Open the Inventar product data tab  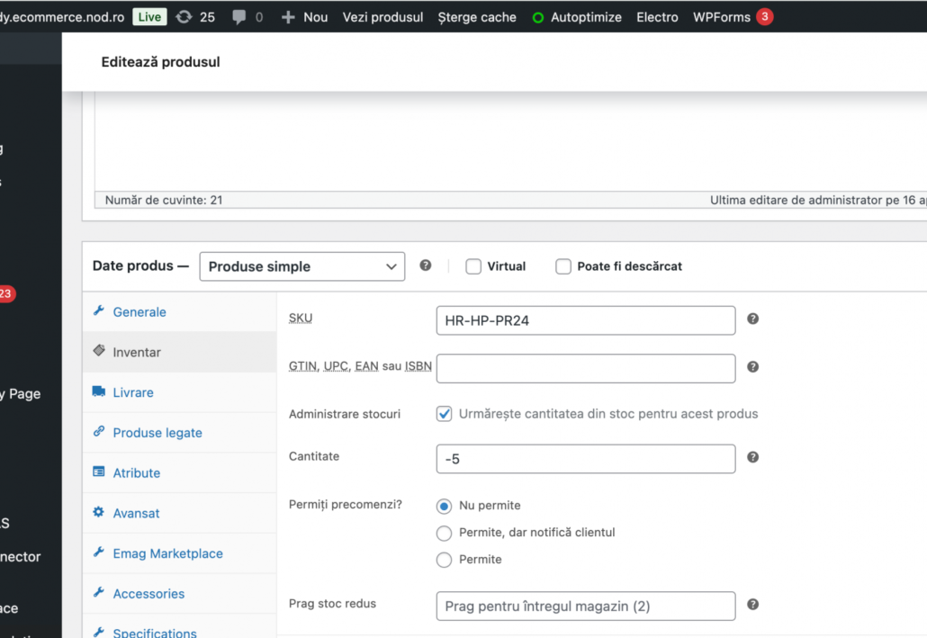pyautogui.click(x=180, y=352)
